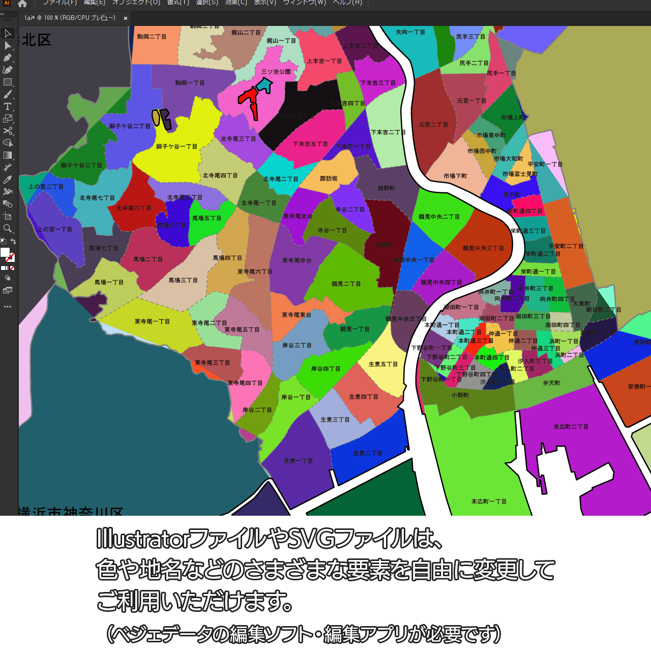This screenshot has height=651, width=651.
Task: Choose the Curvature tool
Action: (x=8, y=70)
